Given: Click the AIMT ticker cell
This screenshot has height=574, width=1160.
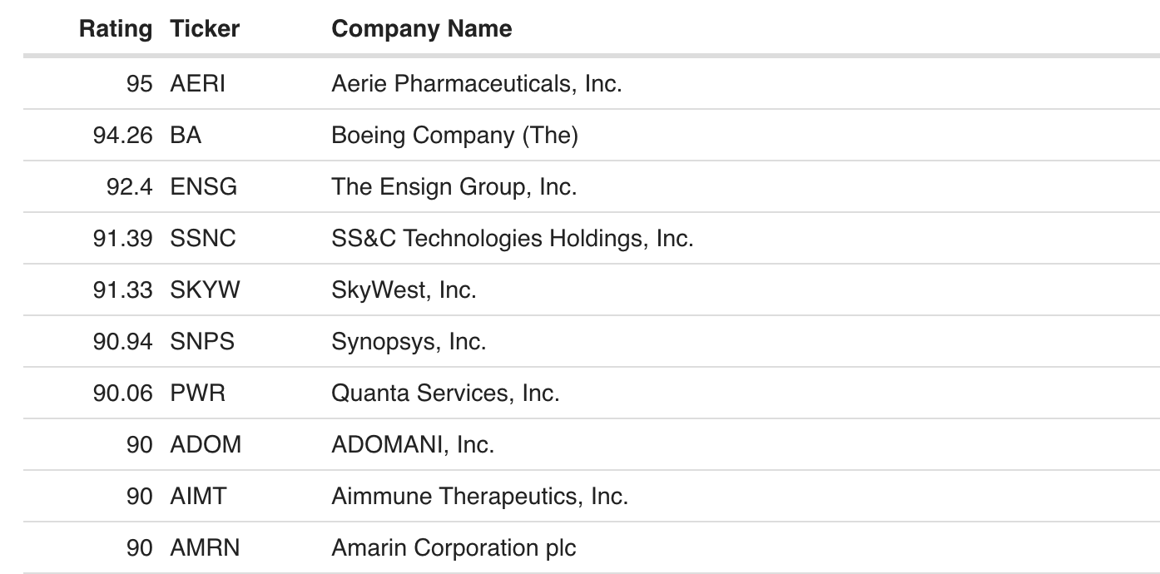Looking at the screenshot, I should pos(198,497).
